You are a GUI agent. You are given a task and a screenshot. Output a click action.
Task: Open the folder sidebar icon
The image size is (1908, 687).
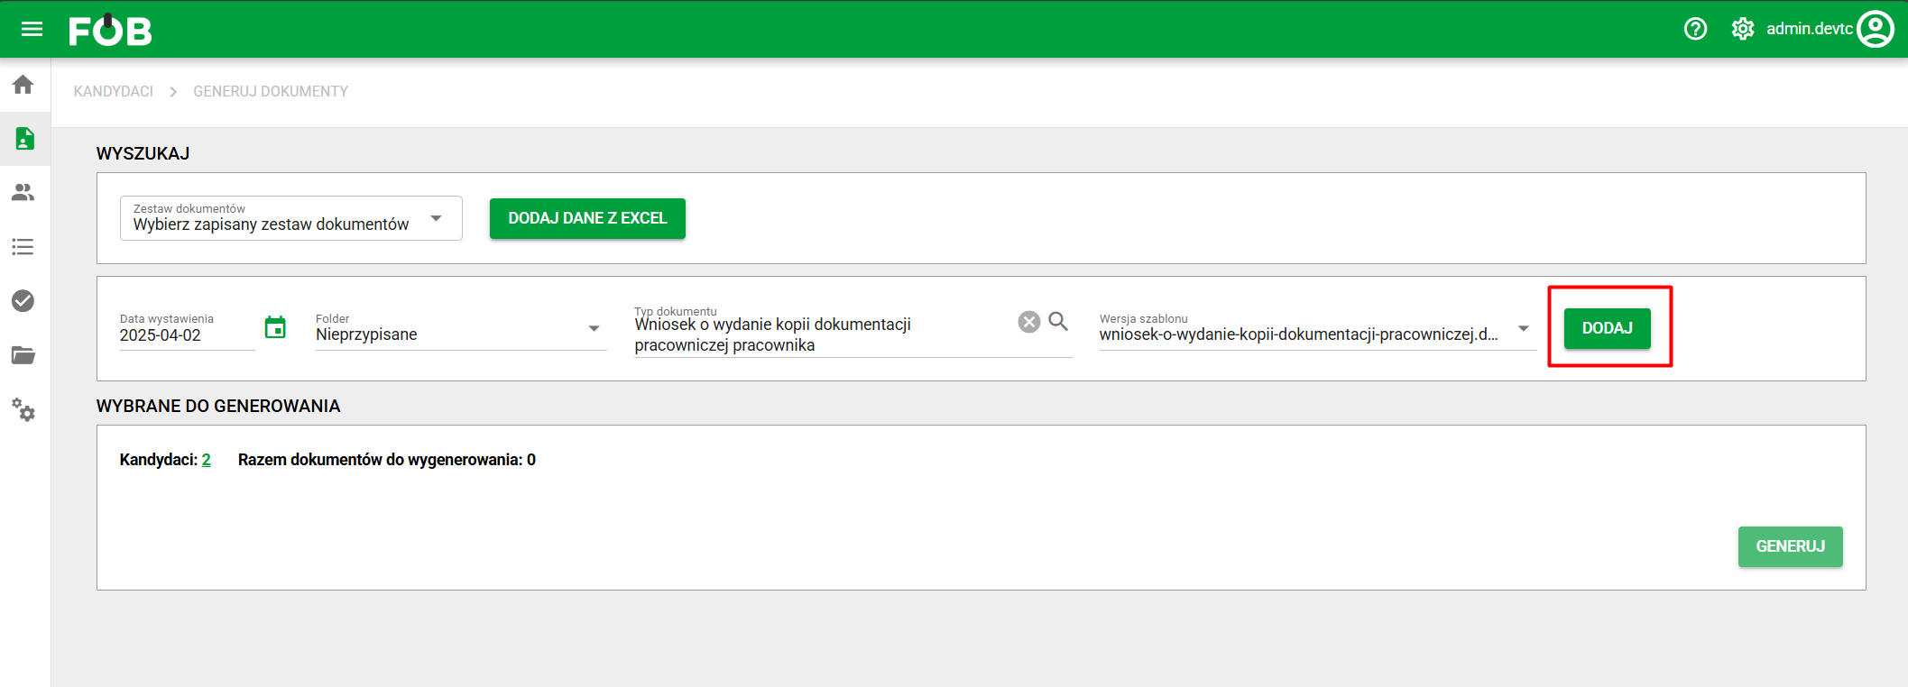[x=23, y=355]
